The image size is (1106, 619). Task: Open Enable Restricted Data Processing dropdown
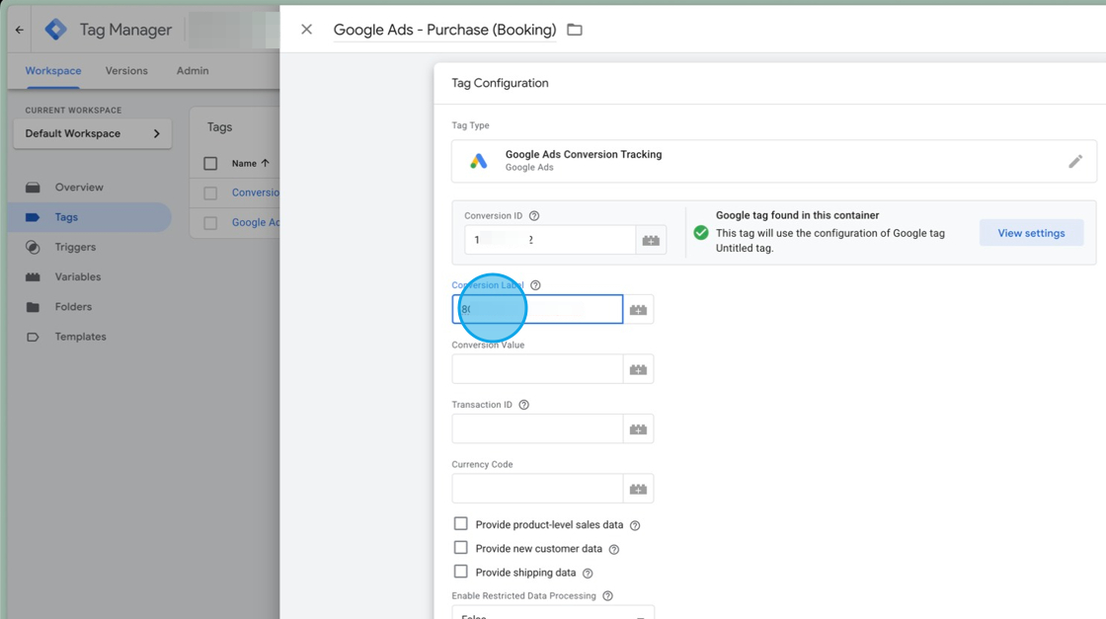552,612
